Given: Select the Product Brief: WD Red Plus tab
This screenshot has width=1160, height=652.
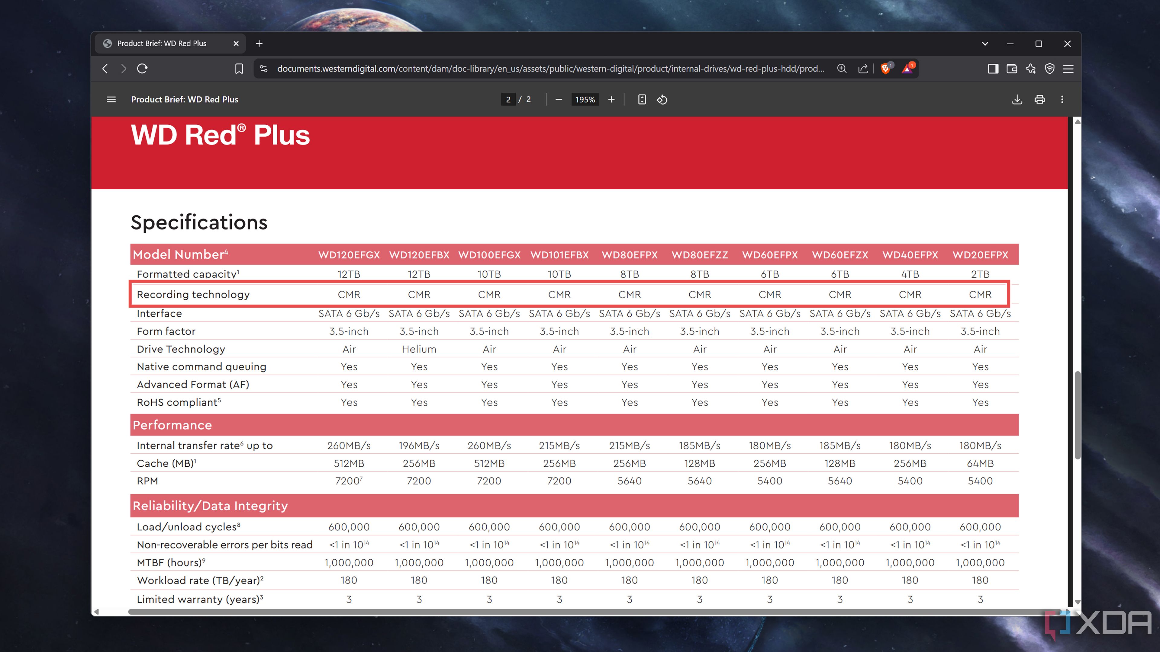Looking at the screenshot, I should pos(170,43).
